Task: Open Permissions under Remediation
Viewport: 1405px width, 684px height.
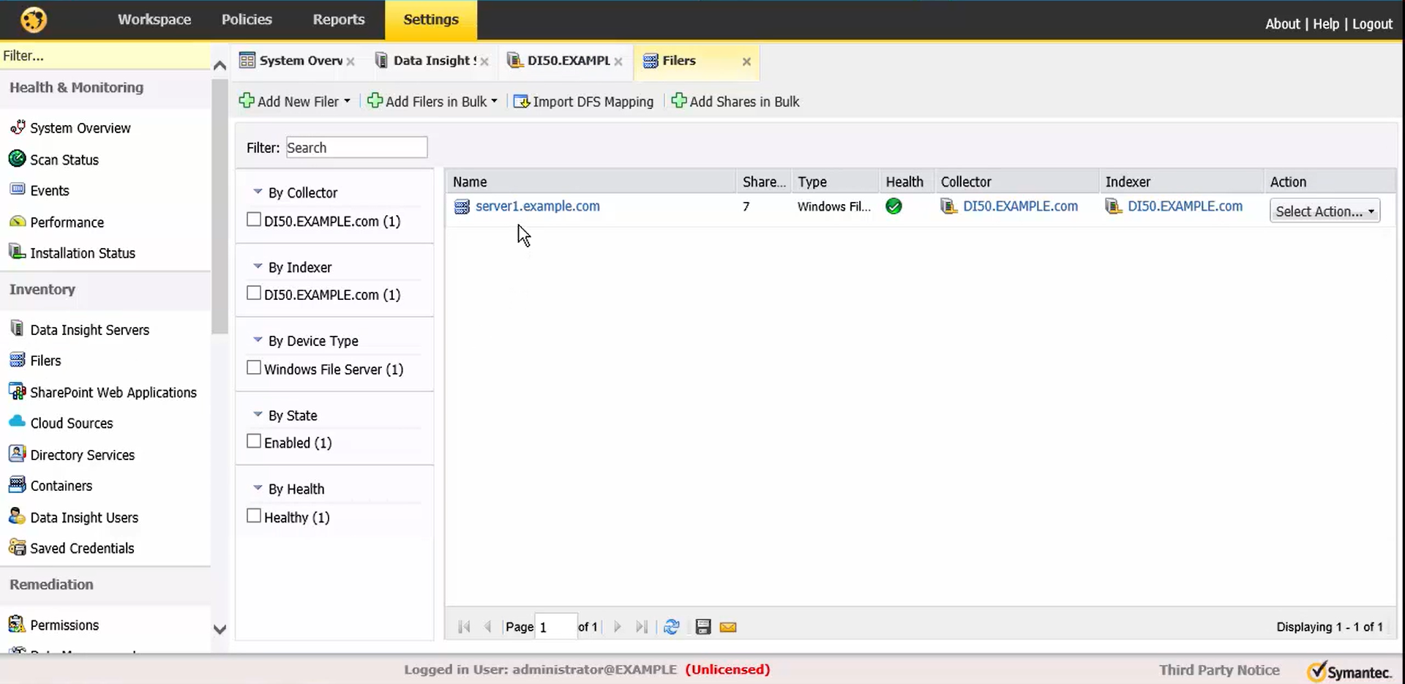Action: tap(64, 625)
